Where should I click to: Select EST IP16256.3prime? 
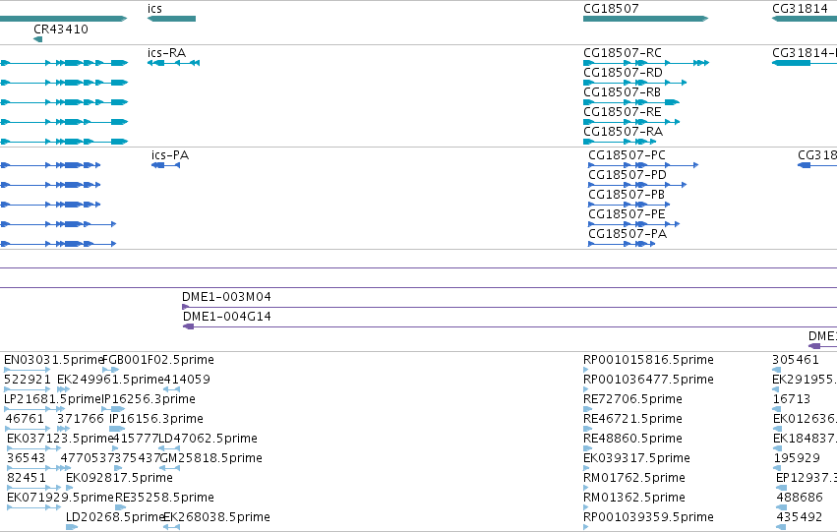[149, 399]
